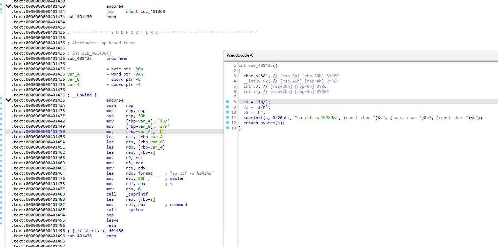Click the "v3 = 's/n';" pseudocode statement
Image resolution: width=498 pixels, height=247 pixels.
pos(257,107)
